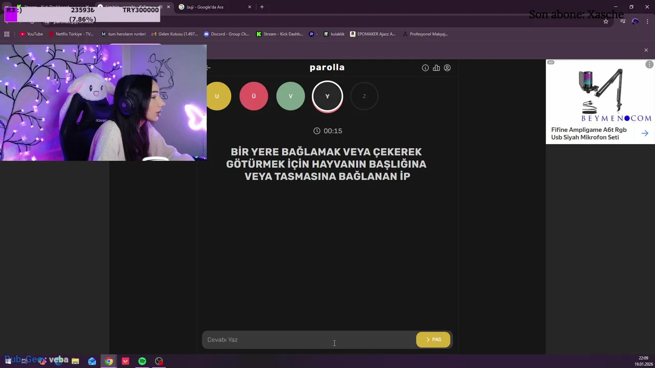Open the Outlook mail taskbar icon
Image resolution: width=655 pixels, height=368 pixels.
[x=92, y=361]
